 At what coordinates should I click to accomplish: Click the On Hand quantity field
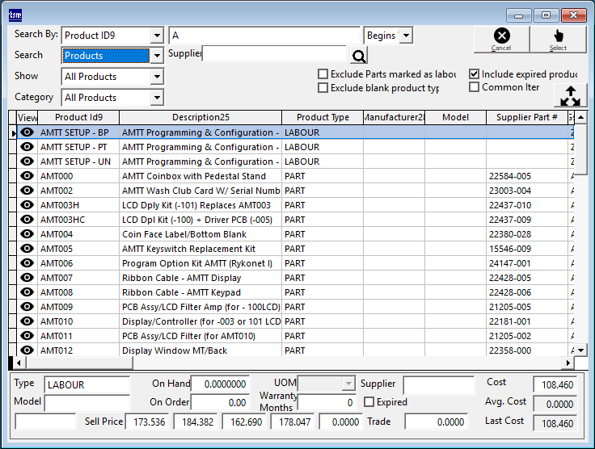tap(221, 384)
